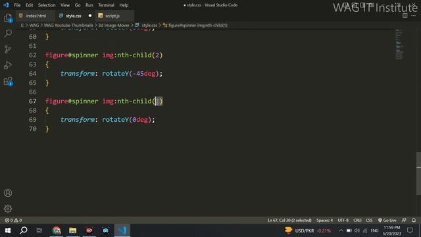Open the Selection menu
Viewport: 421px width, 237px height.
tap(47, 5)
